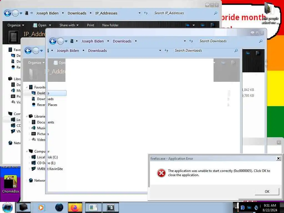Click change view icon in IP_Addresses toolbar
This screenshot has height=213, width=284.
pos(188,25)
